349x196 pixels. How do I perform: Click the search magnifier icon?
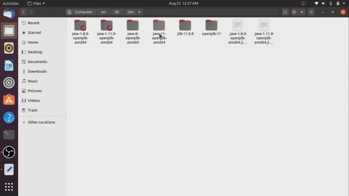coord(285,12)
